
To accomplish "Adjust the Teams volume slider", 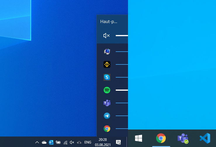I will [122, 103].
